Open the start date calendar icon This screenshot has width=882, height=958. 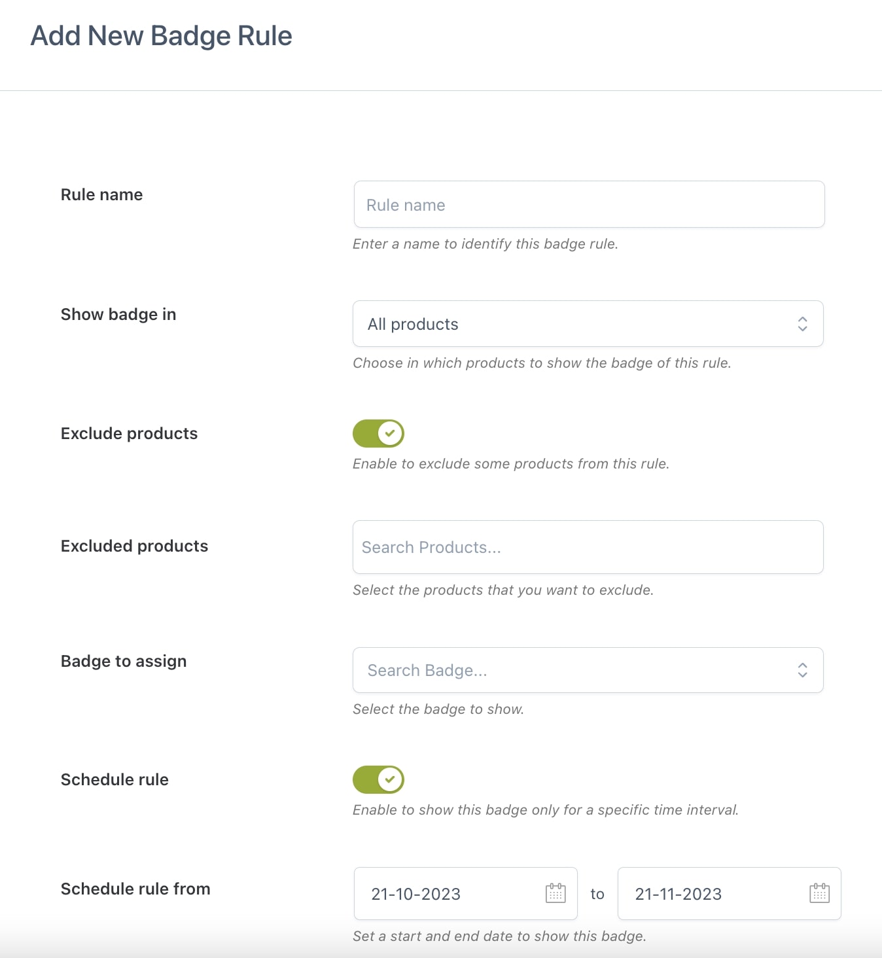click(x=556, y=893)
